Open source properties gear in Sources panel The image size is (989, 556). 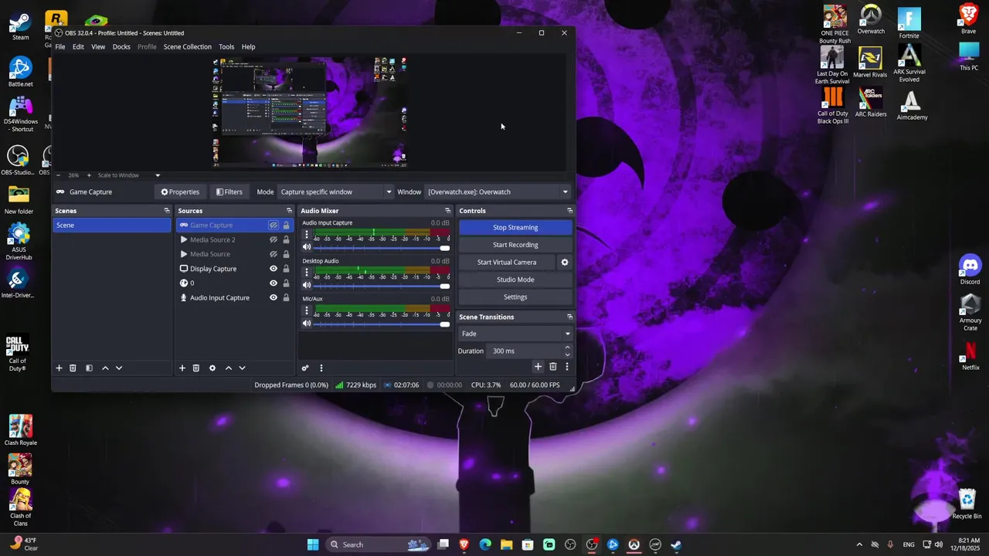212,368
